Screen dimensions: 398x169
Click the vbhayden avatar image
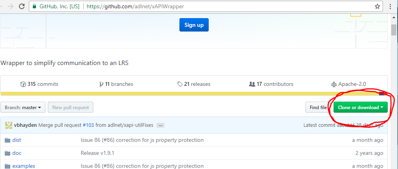8,125
